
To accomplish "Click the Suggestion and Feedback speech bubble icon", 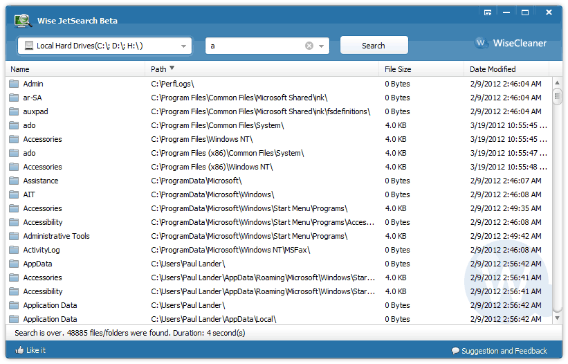I will click(x=455, y=351).
